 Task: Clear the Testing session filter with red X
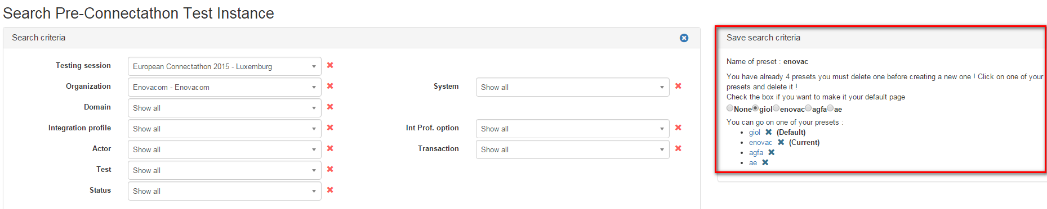pos(330,65)
